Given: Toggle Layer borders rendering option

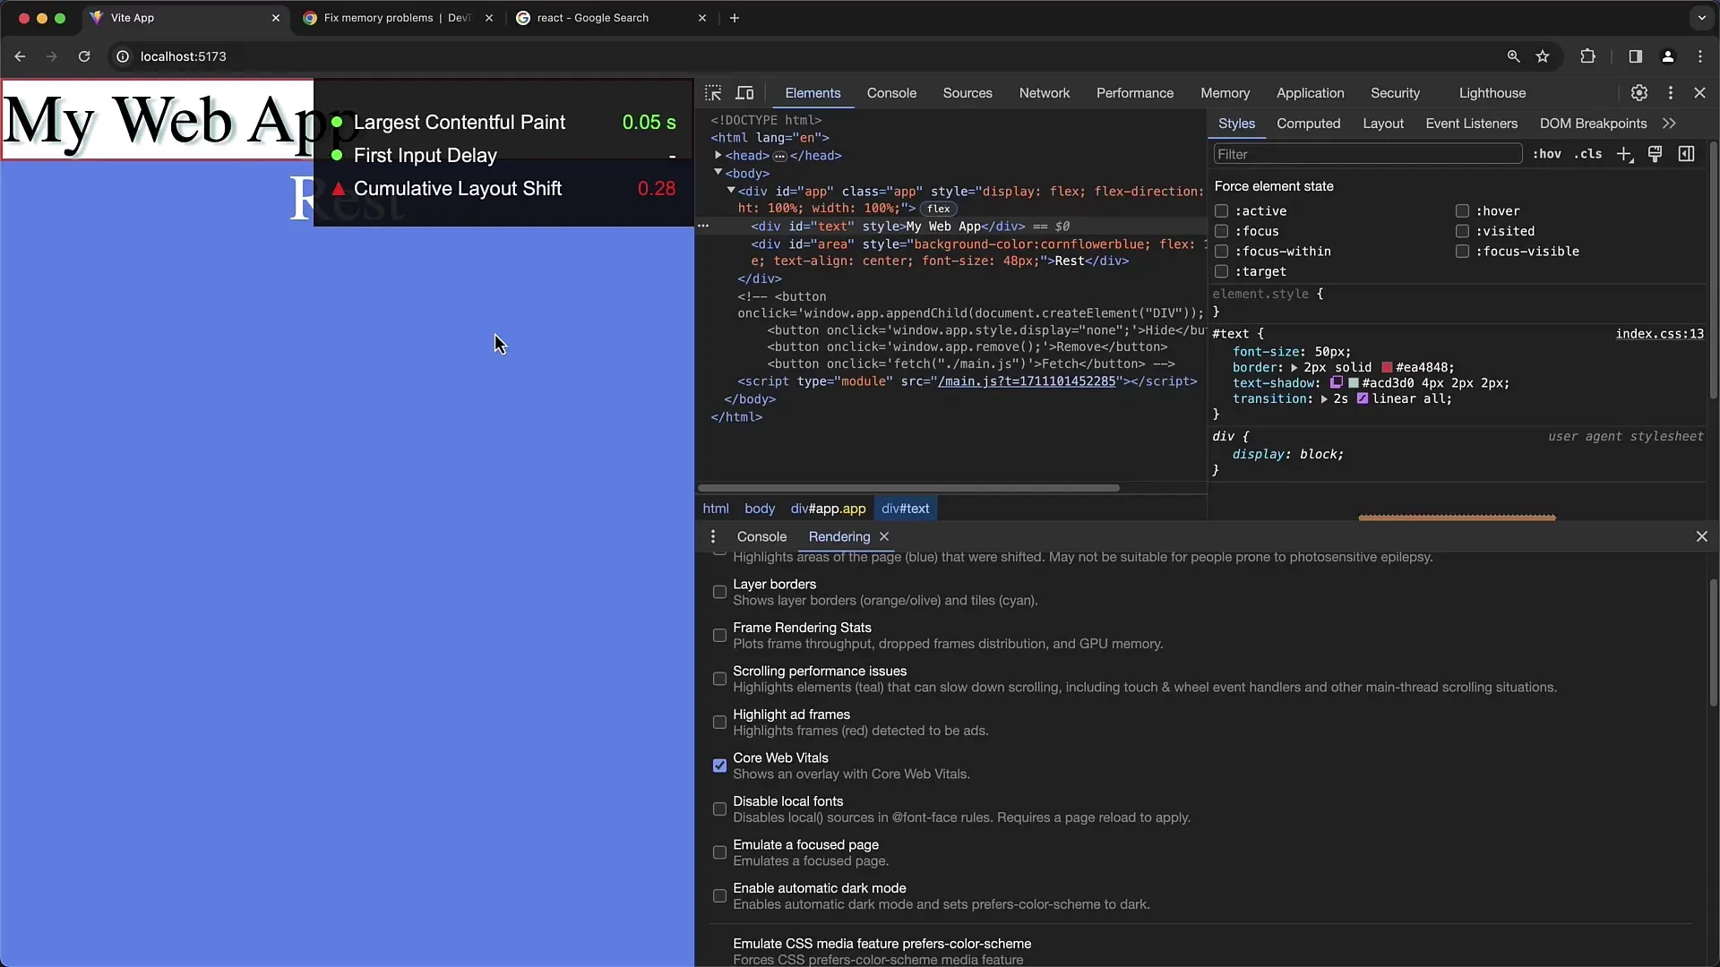Looking at the screenshot, I should 719,590.
